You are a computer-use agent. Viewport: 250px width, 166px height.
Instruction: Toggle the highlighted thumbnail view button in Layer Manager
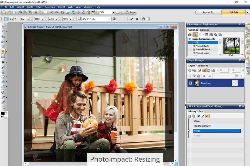pyautogui.click(x=204, y=70)
